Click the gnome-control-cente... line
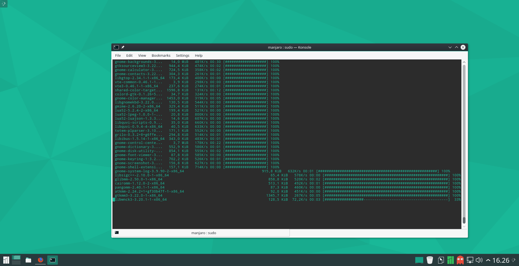The width and height of the screenshot is (519, 266). 197,143
